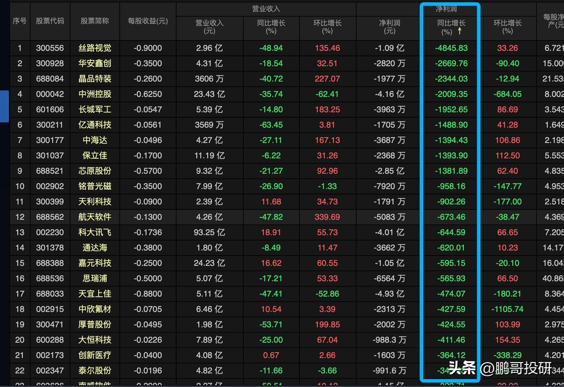Click the 股票简称 column header
Screen dimensions: 564x387
(x=95, y=21)
